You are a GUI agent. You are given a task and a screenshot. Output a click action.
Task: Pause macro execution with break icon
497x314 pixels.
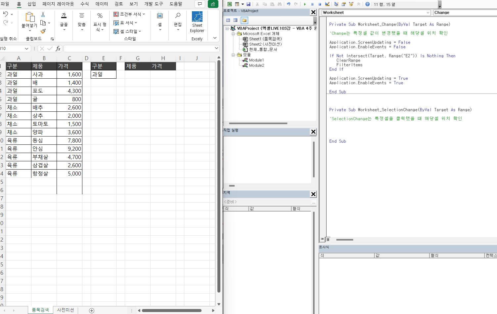point(312,4)
